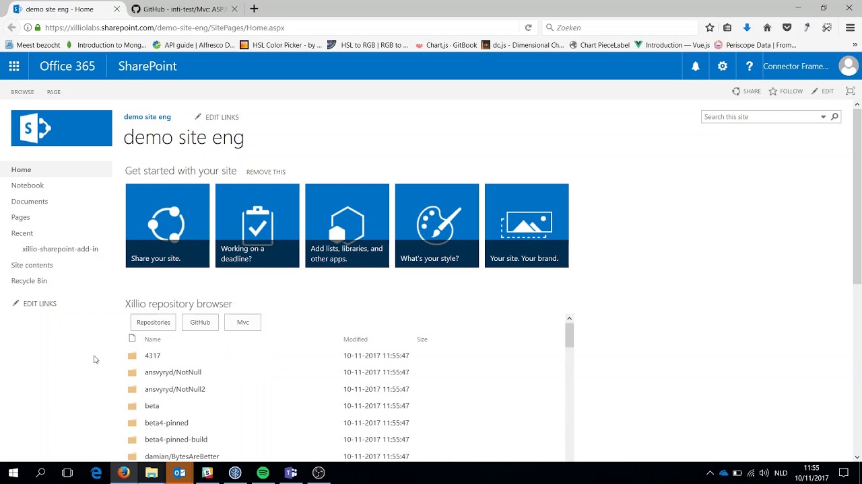Open Pages in left navigation

[x=20, y=217]
